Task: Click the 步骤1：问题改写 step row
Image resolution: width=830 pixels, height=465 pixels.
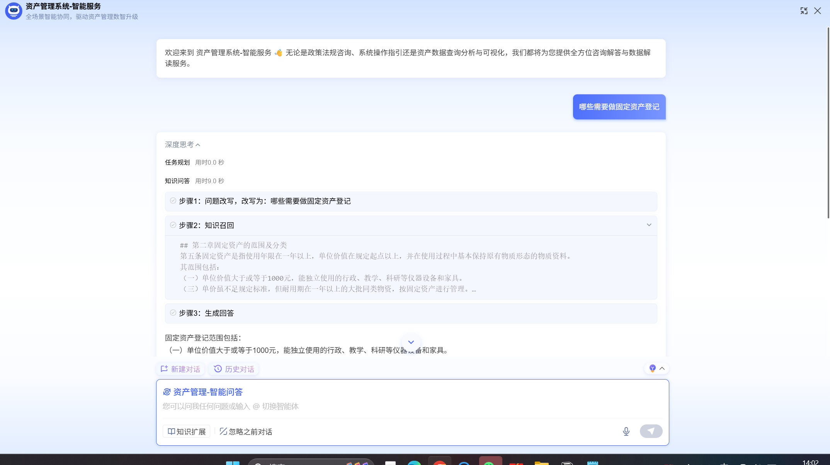Action: (411, 201)
